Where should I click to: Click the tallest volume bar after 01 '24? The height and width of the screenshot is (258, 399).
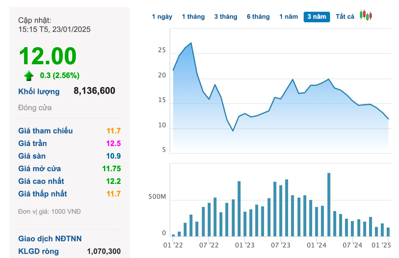click(329, 205)
